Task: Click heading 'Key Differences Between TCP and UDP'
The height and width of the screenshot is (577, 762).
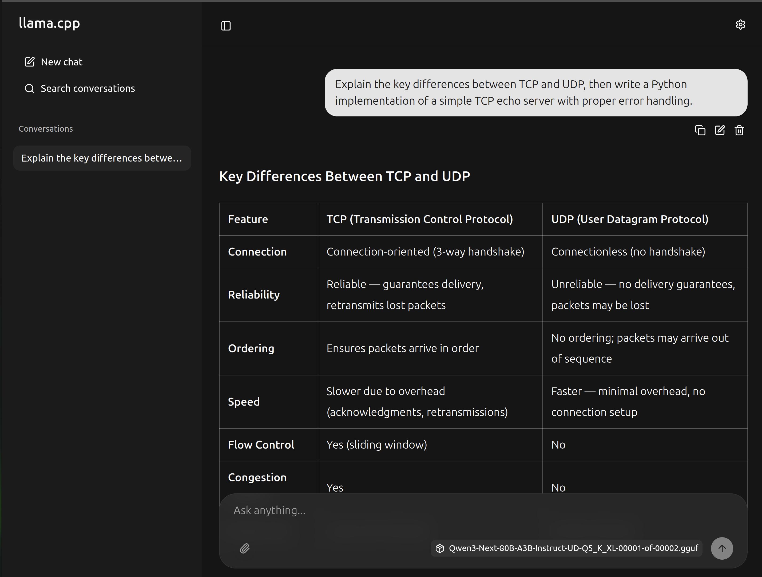Action: pyautogui.click(x=344, y=176)
